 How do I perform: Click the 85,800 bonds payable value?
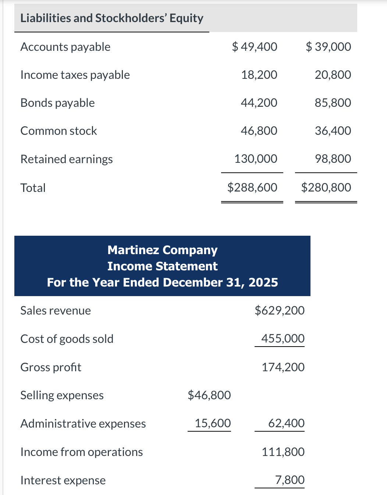333,103
